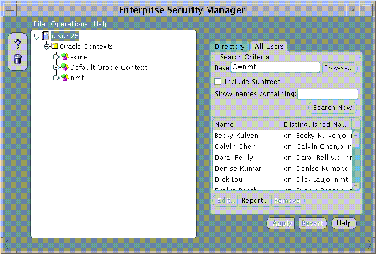Click the Distinguished Na... column header
Screen dimensions: 376x254
(x=317, y=125)
